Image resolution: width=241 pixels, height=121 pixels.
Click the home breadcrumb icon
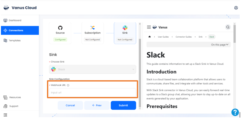tap(150, 37)
